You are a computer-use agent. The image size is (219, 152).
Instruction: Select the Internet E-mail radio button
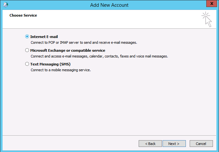(27, 36)
